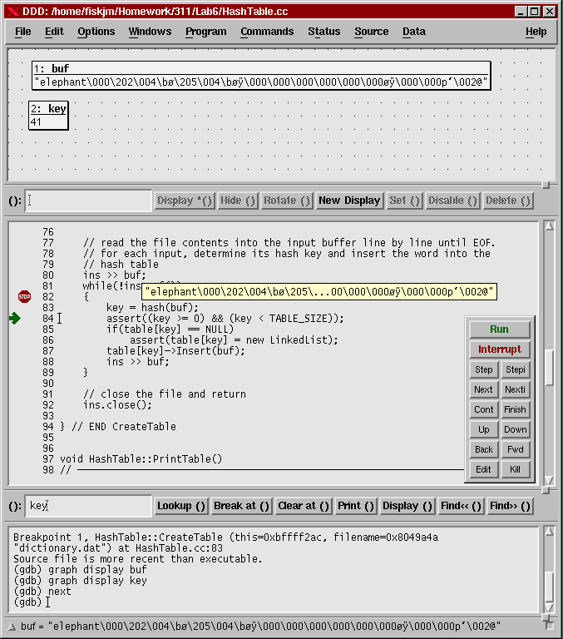Screen dimensions: 563x639
Task: Click the Finish button
Action: (x=515, y=409)
